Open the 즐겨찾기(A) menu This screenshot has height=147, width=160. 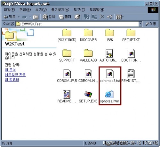(60, 10)
